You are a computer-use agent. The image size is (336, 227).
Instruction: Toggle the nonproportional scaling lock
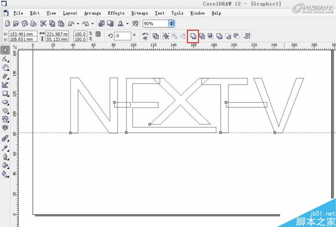[x=98, y=34]
